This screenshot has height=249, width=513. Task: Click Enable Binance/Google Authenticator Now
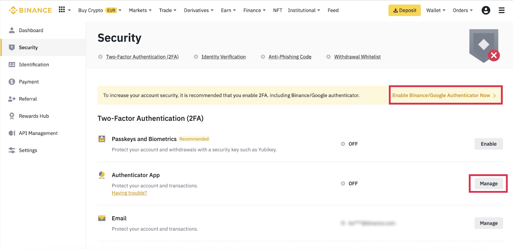[444, 95]
